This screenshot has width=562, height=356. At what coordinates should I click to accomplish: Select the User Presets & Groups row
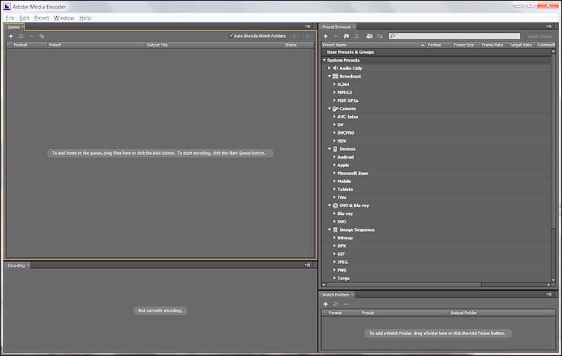click(436, 52)
